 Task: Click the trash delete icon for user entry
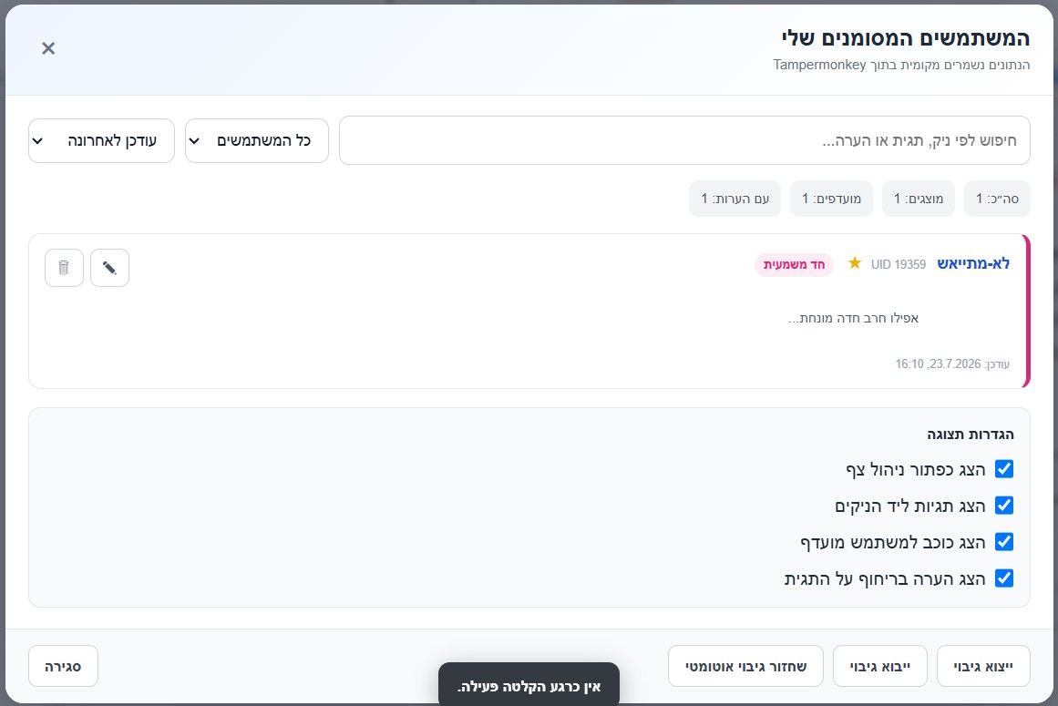(x=64, y=268)
